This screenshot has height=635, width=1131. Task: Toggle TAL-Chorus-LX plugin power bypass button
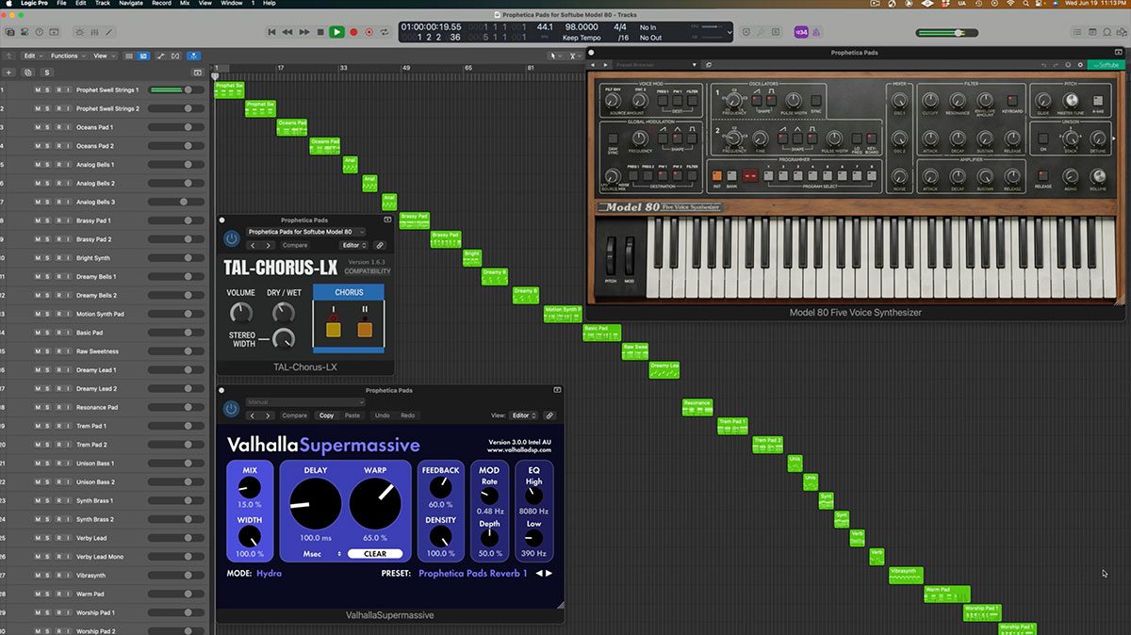click(231, 238)
